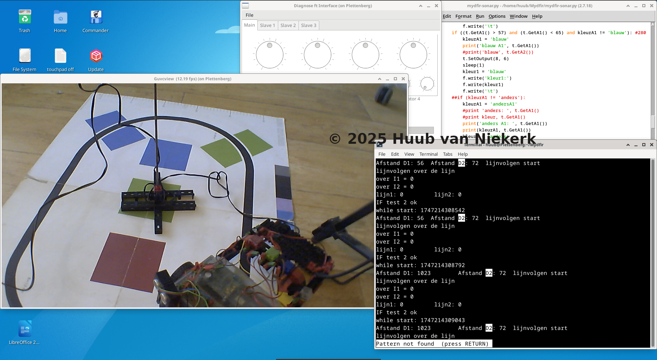Close the Diagnose ft Interface window

(436, 6)
